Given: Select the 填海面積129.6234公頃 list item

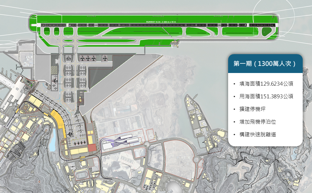Looking at the screenshot, I should pyautogui.click(x=266, y=84).
